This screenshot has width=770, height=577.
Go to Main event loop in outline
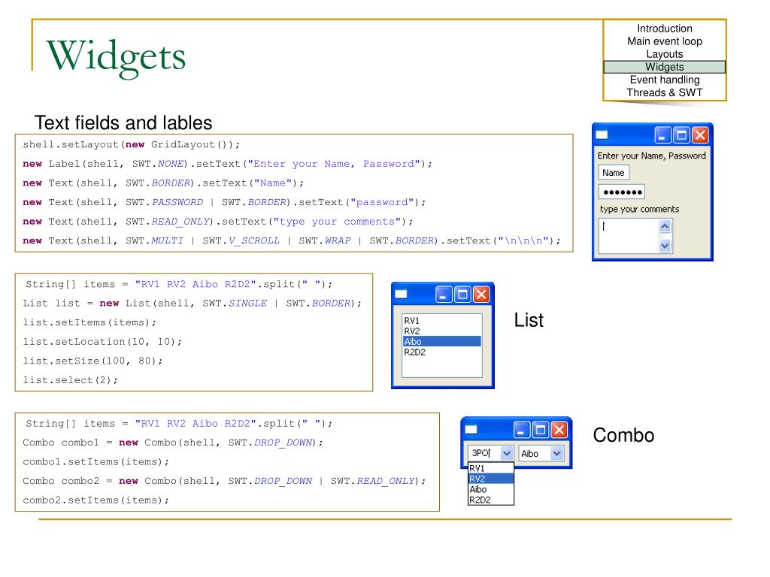(665, 41)
